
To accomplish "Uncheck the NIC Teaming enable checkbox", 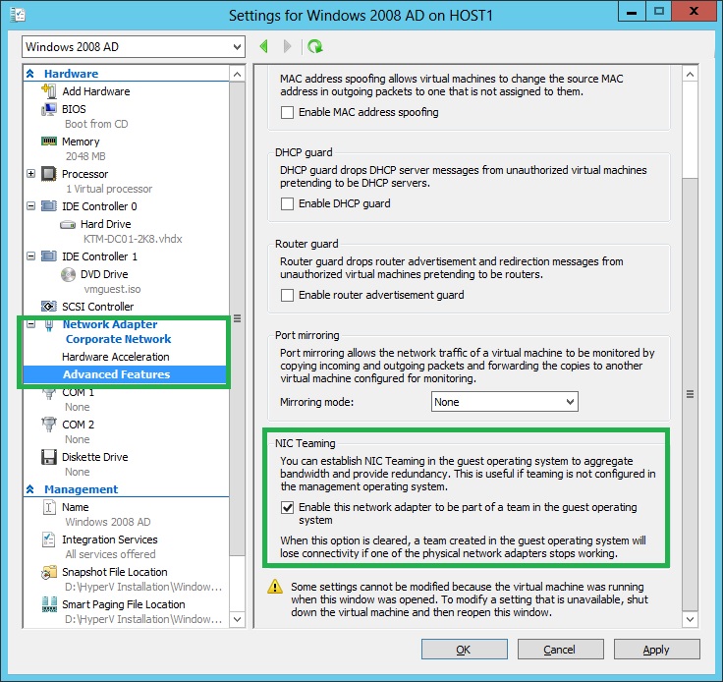I will 287,508.
